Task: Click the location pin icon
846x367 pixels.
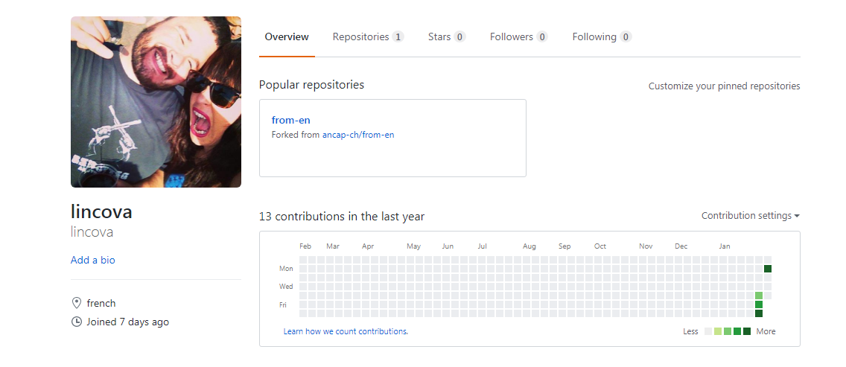Action: click(77, 303)
